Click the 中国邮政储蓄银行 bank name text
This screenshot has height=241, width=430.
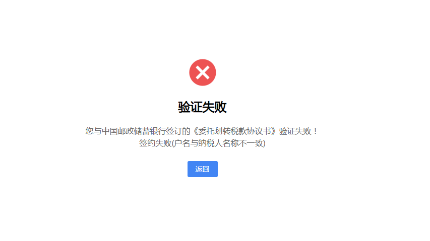point(134,131)
